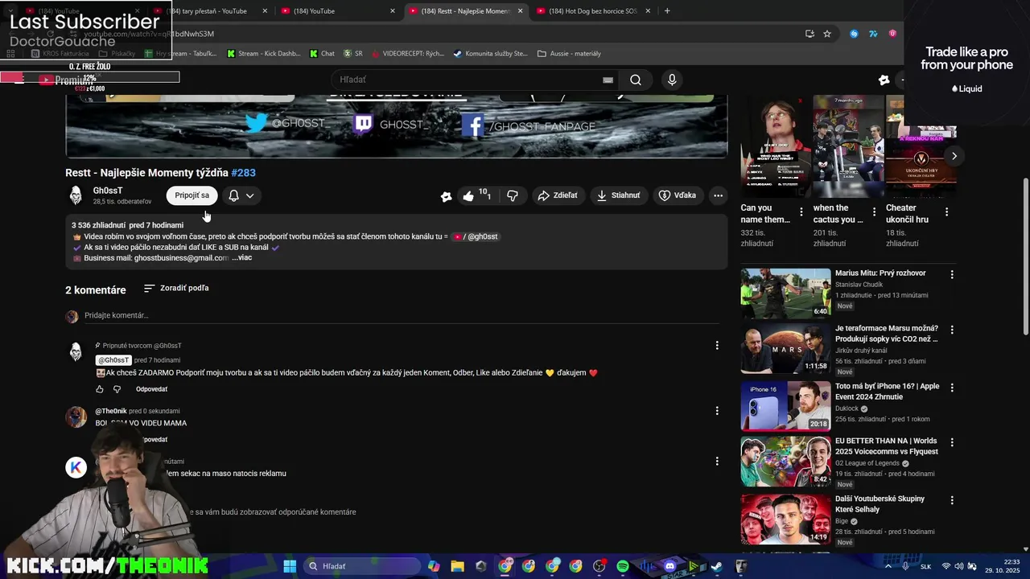Open options for Ďalší Youtuberské Skupiny video
Screen dimensions: 1030x579
point(952,500)
